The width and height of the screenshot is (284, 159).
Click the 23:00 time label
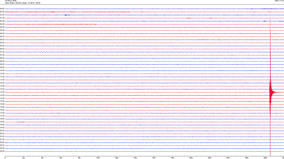coord(2,148)
